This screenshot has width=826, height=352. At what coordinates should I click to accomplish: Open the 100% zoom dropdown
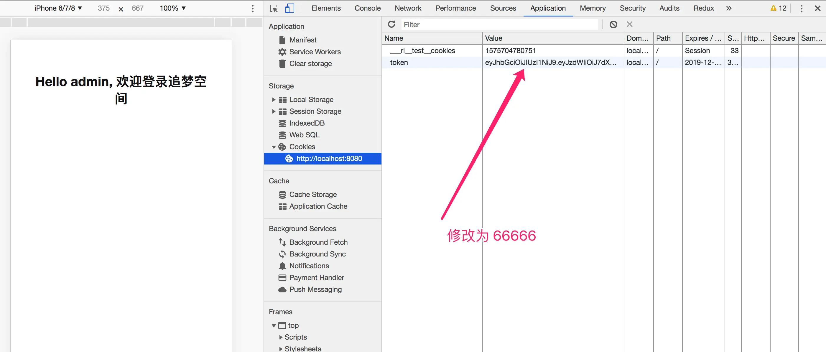coord(172,8)
